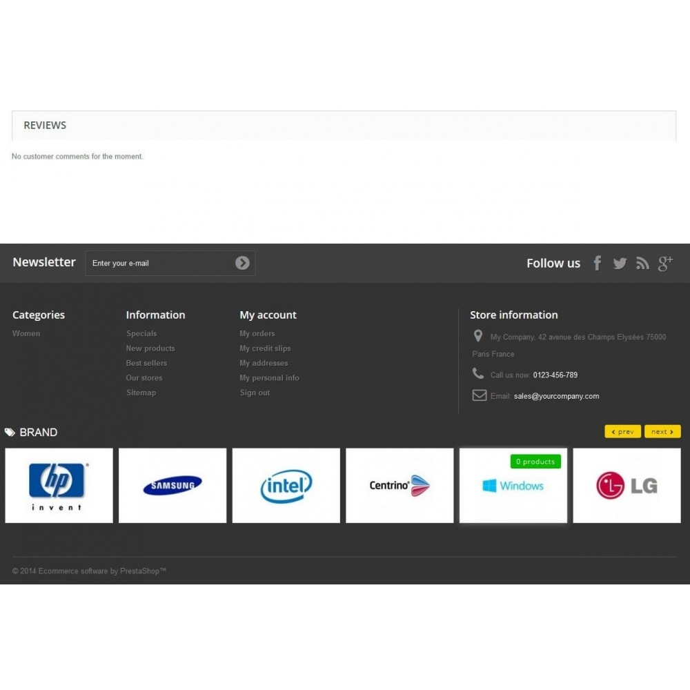Open the LG brand logo
The width and height of the screenshot is (690, 690).
627,485
